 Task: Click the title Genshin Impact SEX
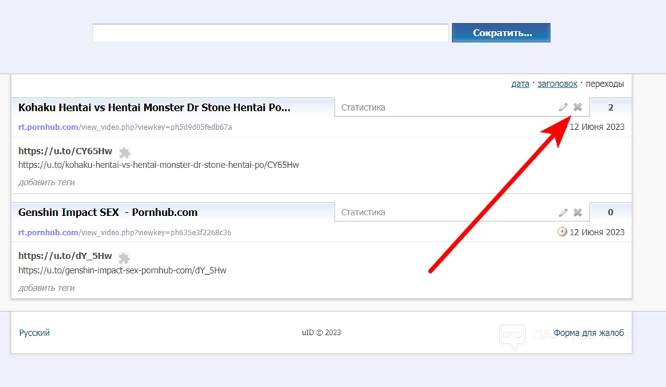pyautogui.click(x=108, y=213)
